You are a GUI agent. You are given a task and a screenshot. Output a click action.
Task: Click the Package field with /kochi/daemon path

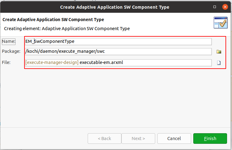click(118, 52)
